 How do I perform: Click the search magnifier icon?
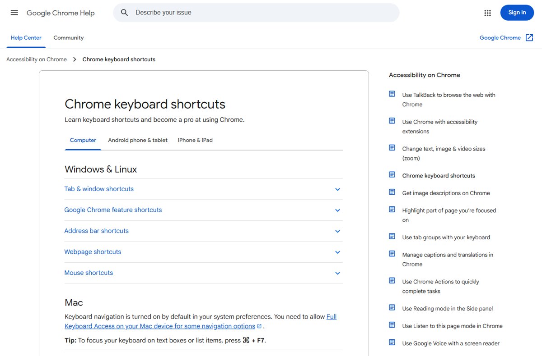pos(125,13)
